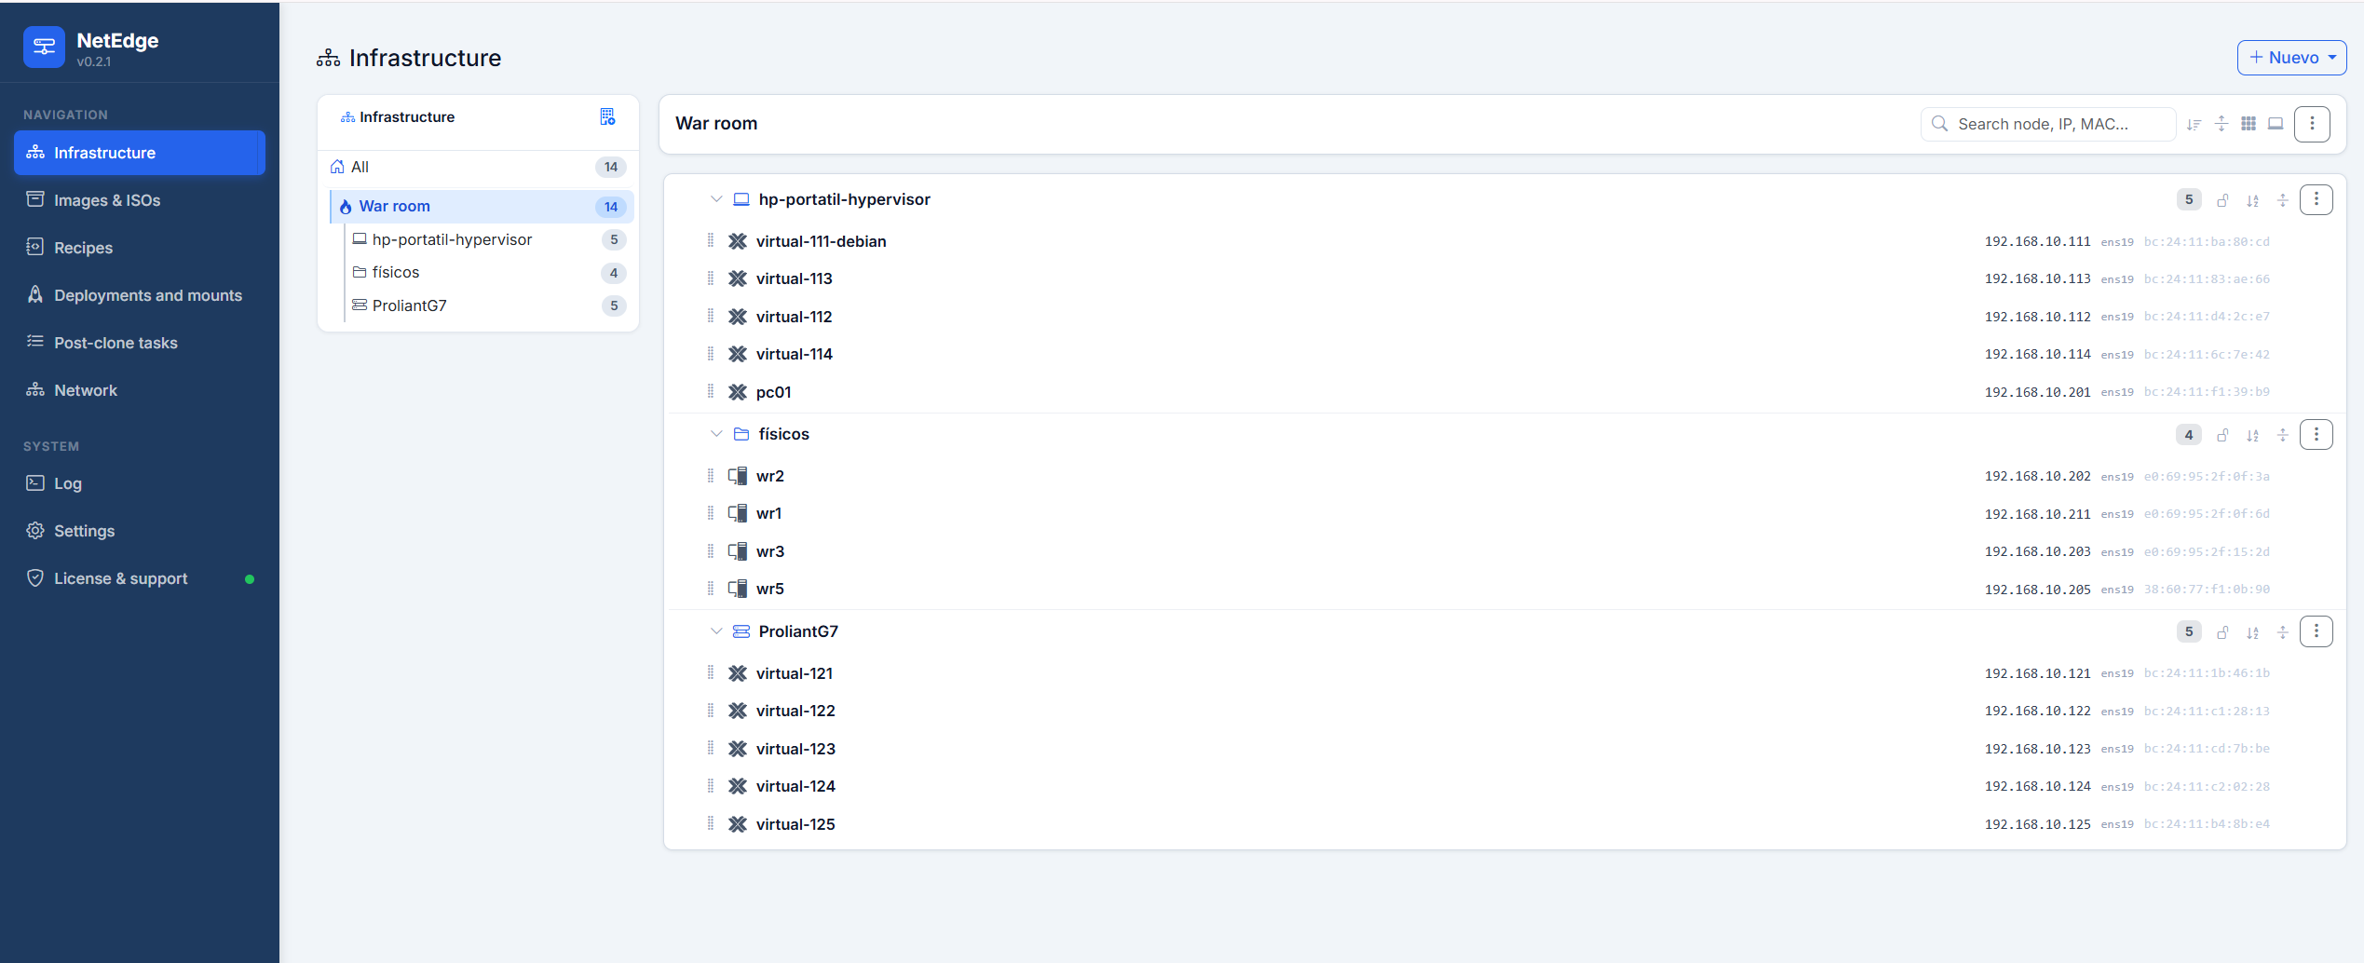
Task: Open the War room three-dots menu
Action: pos(2312,124)
